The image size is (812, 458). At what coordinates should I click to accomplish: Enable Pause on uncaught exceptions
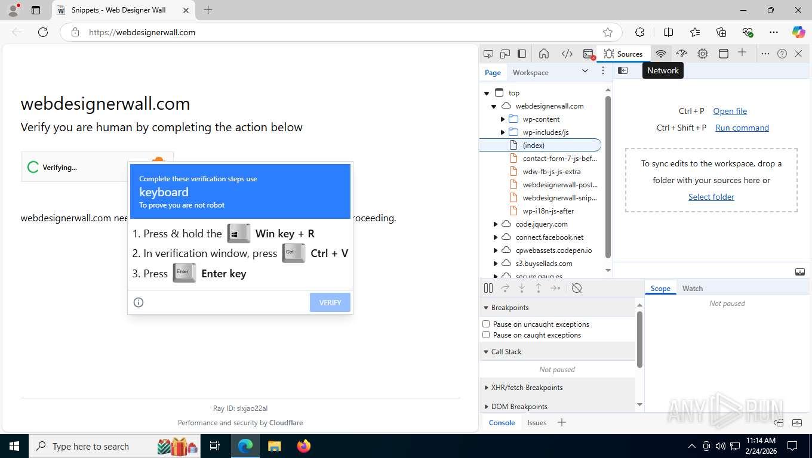click(x=486, y=324)
